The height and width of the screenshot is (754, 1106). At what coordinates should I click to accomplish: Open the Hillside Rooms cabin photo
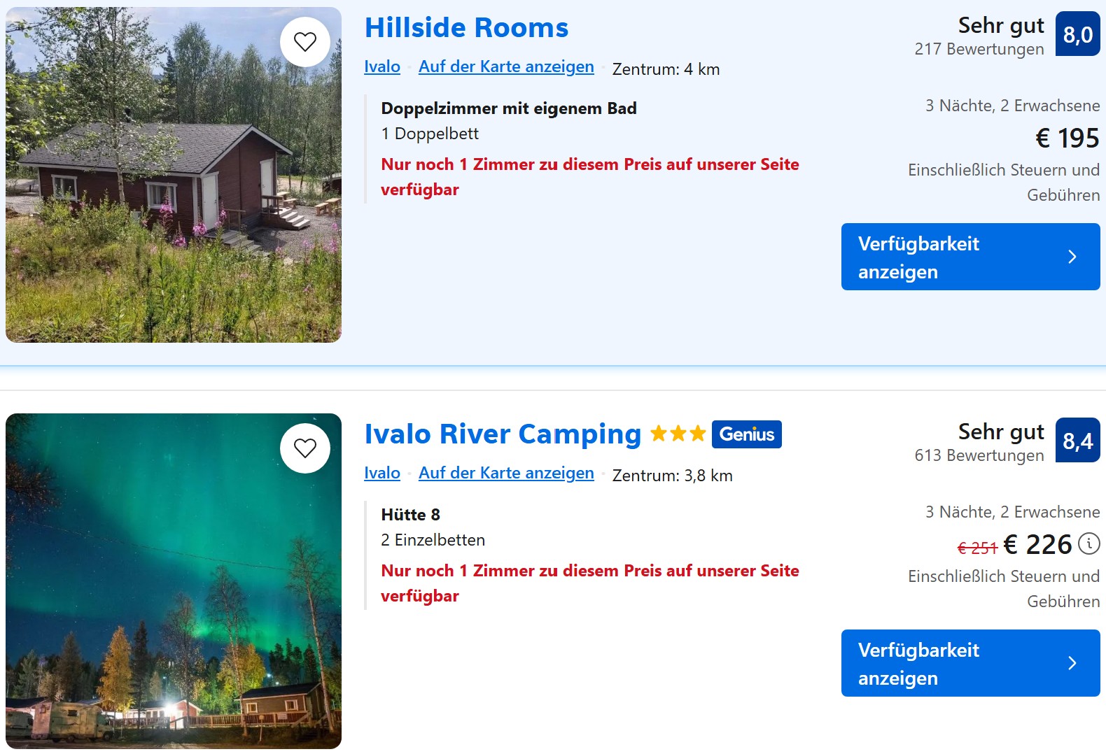tap(174, 175)
